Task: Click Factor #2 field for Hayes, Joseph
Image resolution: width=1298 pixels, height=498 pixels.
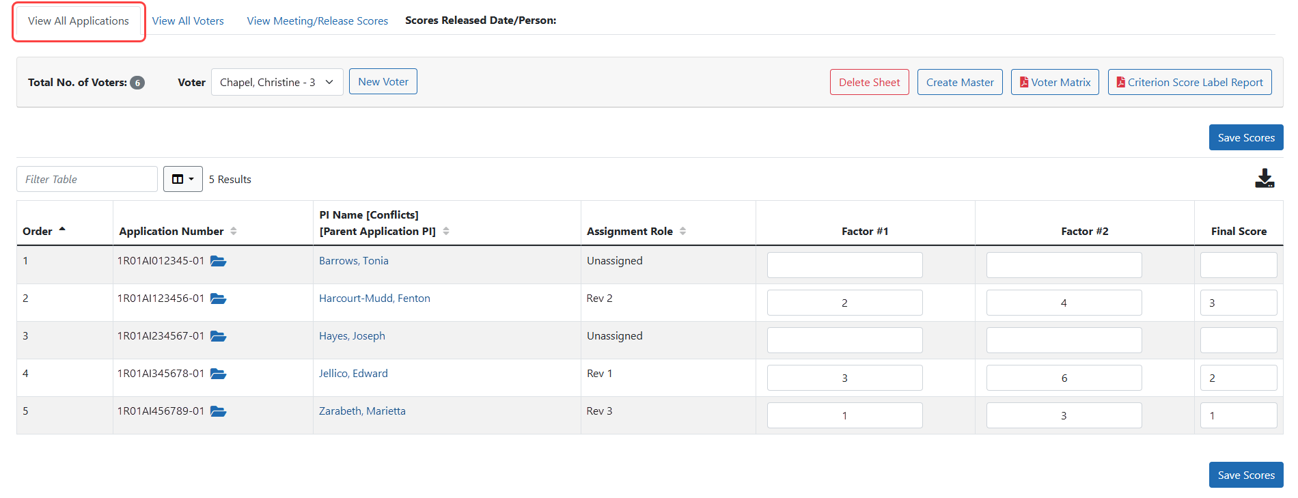Action: coord(1064,340)
